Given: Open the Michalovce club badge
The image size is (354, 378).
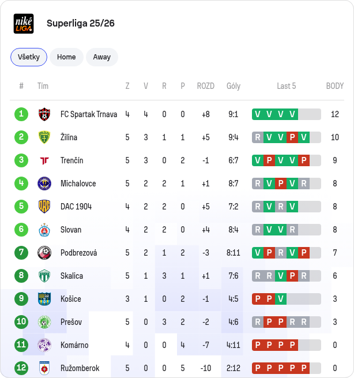Looking at the screenshot, I should [x=44, y=184].
